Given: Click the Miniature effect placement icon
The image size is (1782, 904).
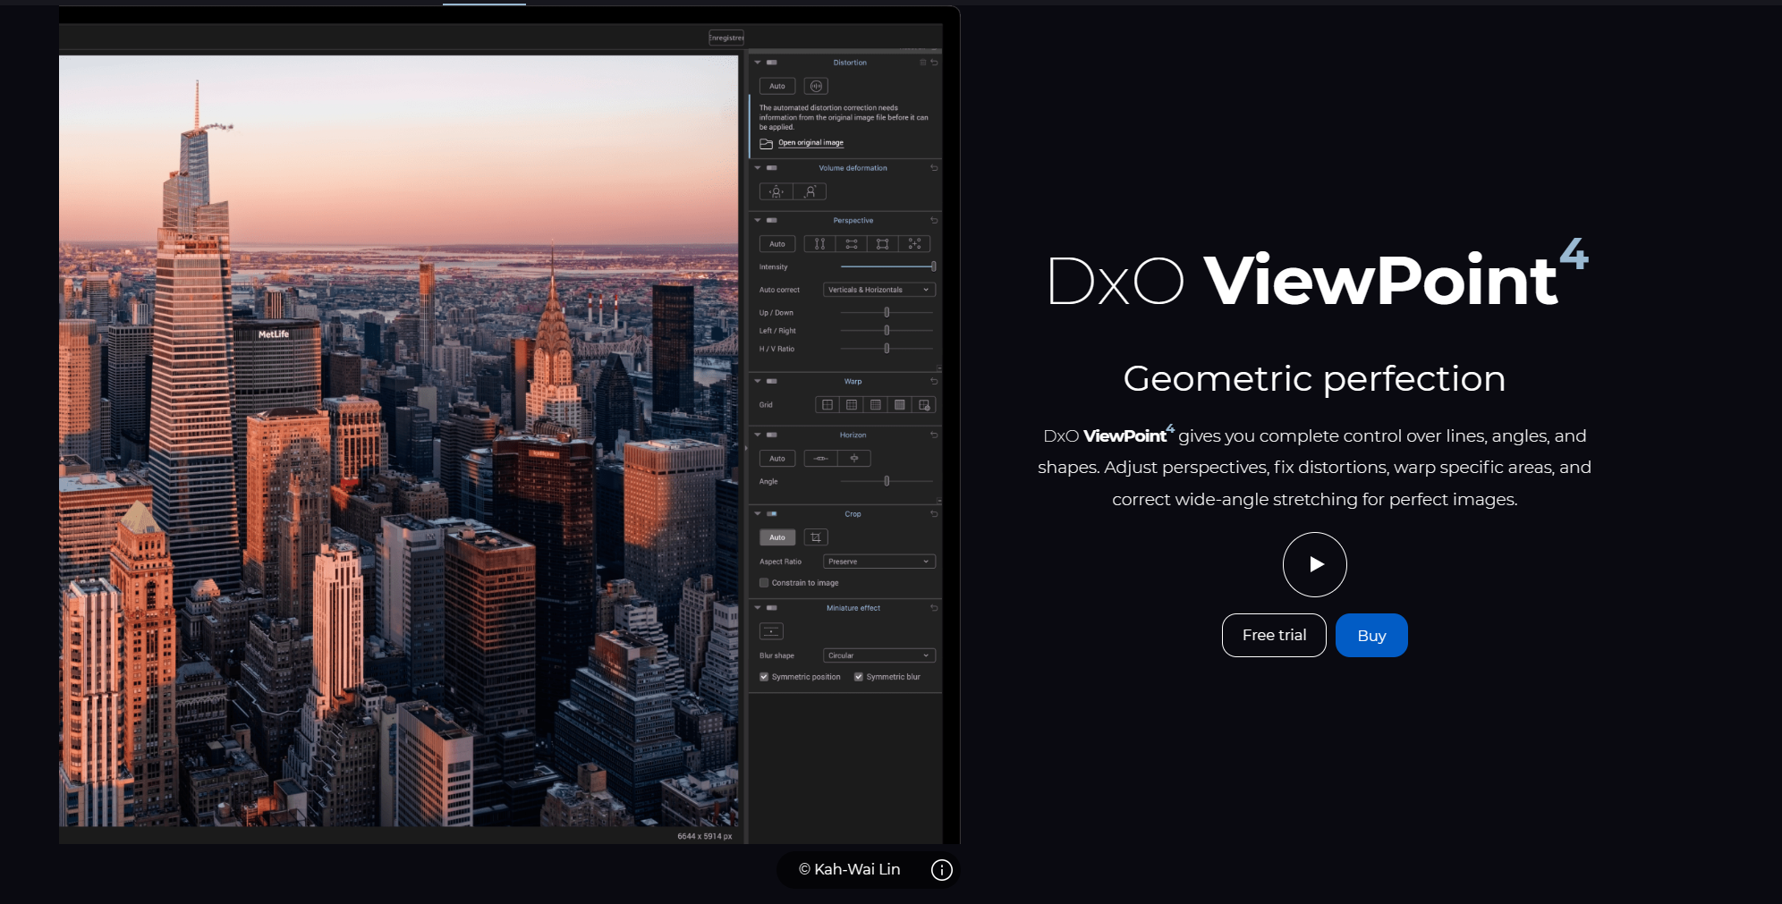Looking at the screenshot, I should coord(771,631).
